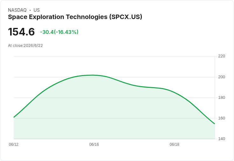Click the 06/18 date axis label
The image size is (234, 161).
(175, 145)
